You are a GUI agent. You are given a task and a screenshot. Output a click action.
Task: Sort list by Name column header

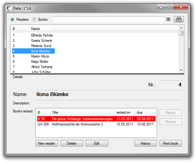click(42, 29)
